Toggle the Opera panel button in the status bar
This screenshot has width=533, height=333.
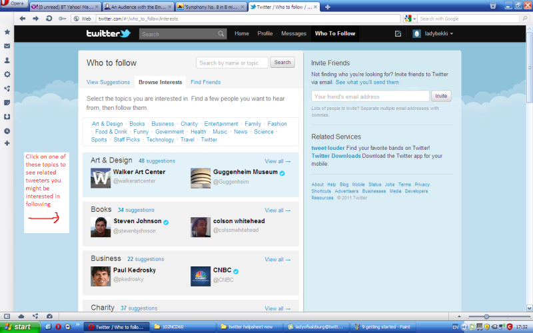point(7,316)
